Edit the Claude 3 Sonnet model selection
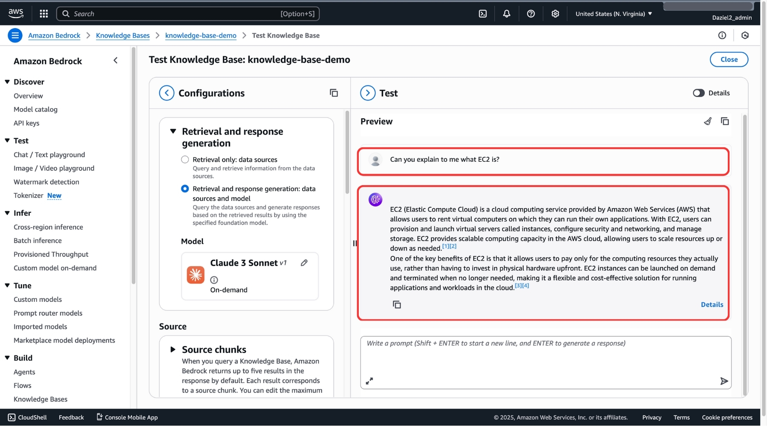 pyautogui.click(x=304, y=263)
